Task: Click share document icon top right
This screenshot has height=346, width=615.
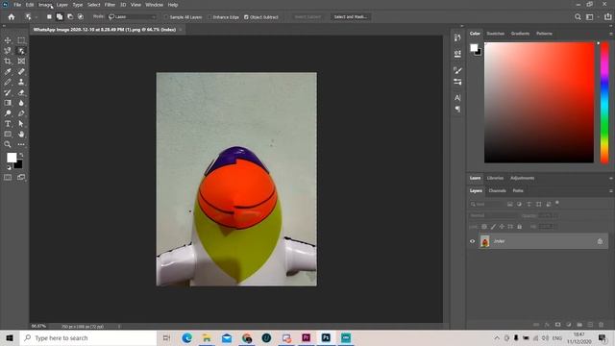Action: 608,17
